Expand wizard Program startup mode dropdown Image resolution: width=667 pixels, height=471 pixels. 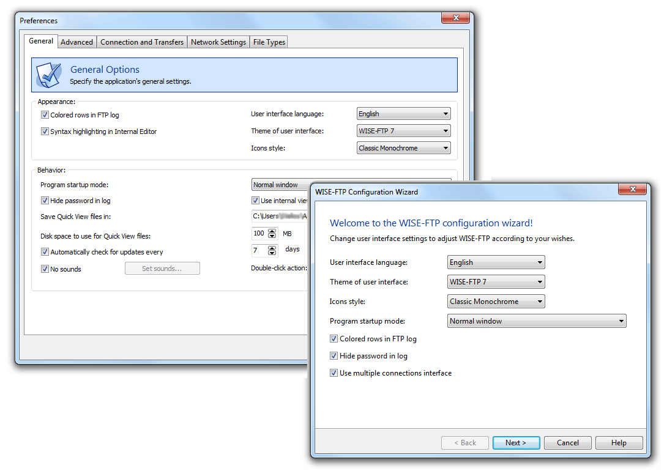537,321
